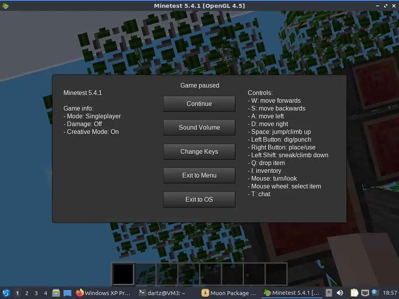Open Sound Volume settings
Viewport: 399px width, 299px height.
point(199,128)
